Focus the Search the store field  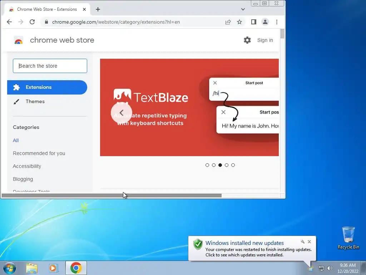tap(50, 66)
